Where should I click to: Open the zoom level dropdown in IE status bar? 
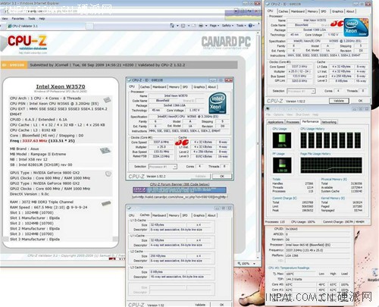254,264
